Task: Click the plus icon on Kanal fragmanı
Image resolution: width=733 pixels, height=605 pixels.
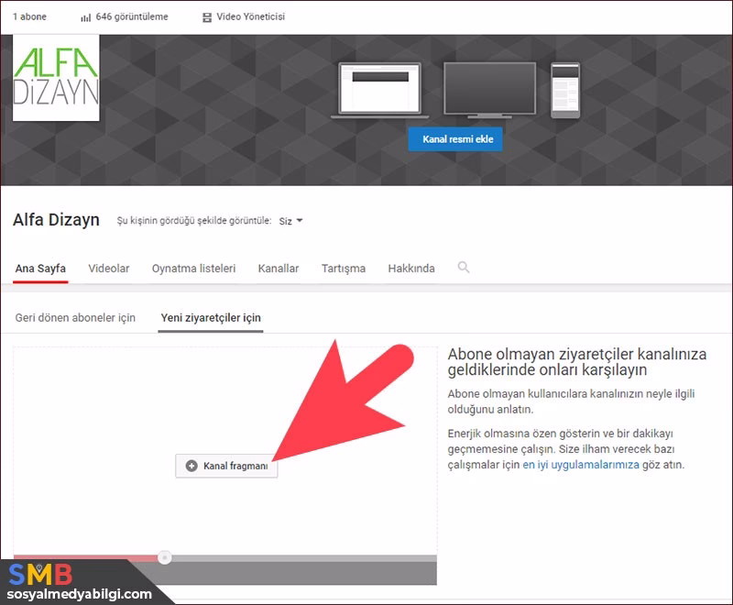Action: [191, 466]
